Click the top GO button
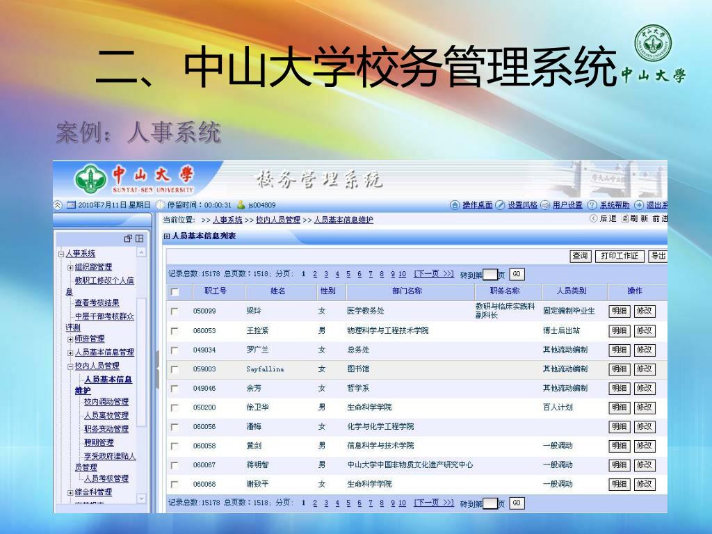 tap(517, 274)
